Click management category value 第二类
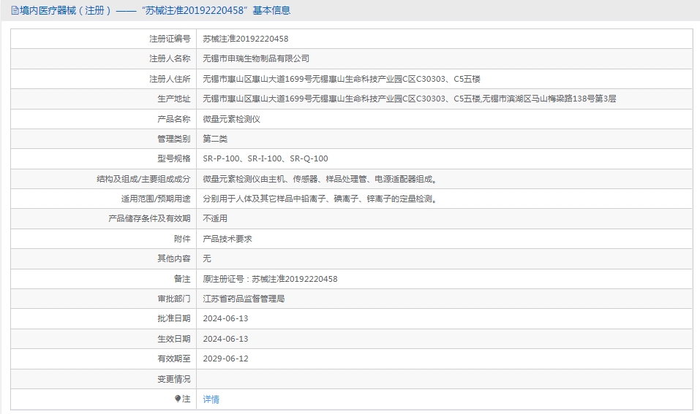Image resolution: width=700 pixels, height=414 pixels. click(215, 139)
